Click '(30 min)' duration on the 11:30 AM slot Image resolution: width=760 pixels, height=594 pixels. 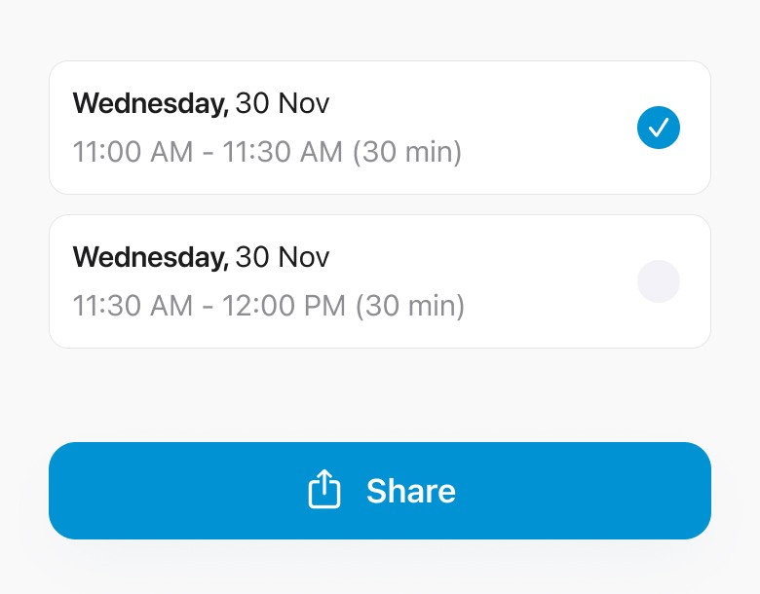click(409, 306)
